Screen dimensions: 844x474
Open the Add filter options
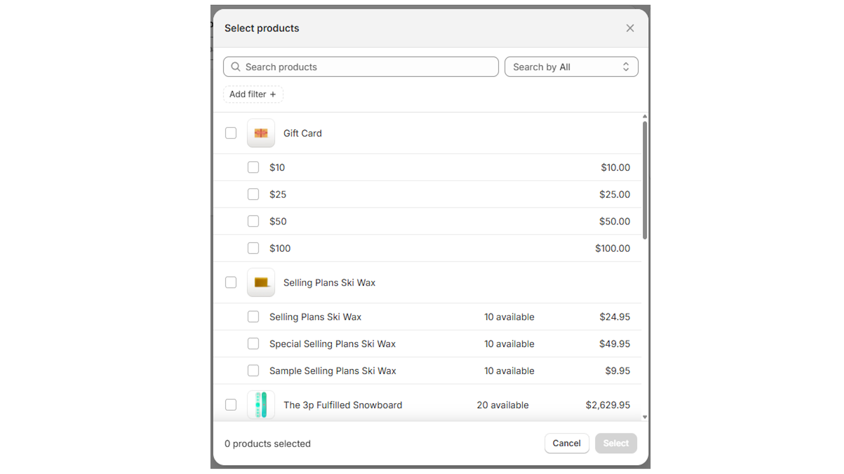point(253,94)
